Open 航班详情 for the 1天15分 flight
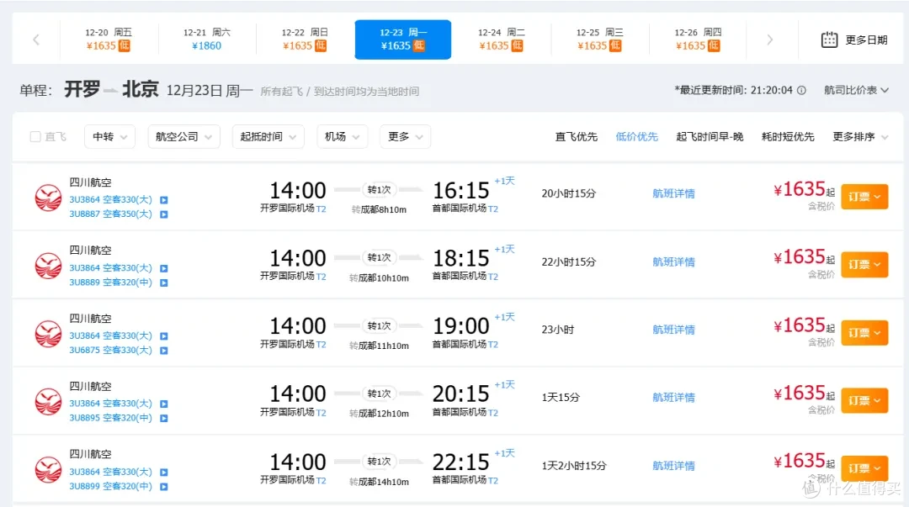This screenshot has width=909, height=507. pos(673,398)
